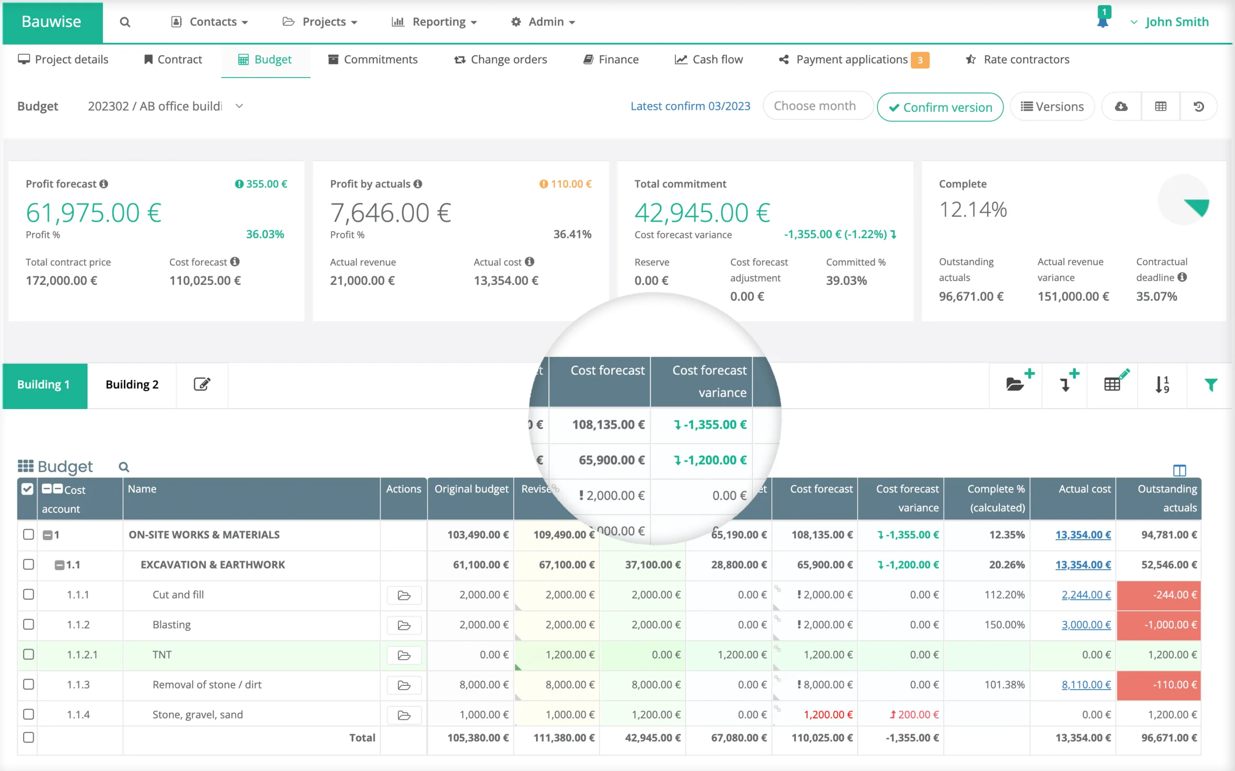Viewport: 1235px width, 771px height.
Task: Click the download/export icon in budget header
Action: (x=1121, y=106)
